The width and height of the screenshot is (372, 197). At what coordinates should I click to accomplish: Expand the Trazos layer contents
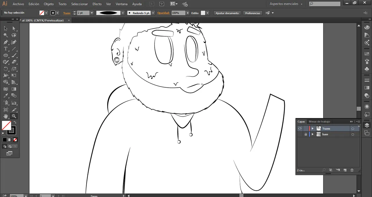click(312, 128)
